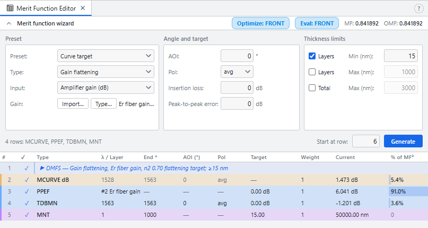Open the Input dropdown showing Amplifier gain (dB)
The image size is (428, 228).
[x=106, y=87]
